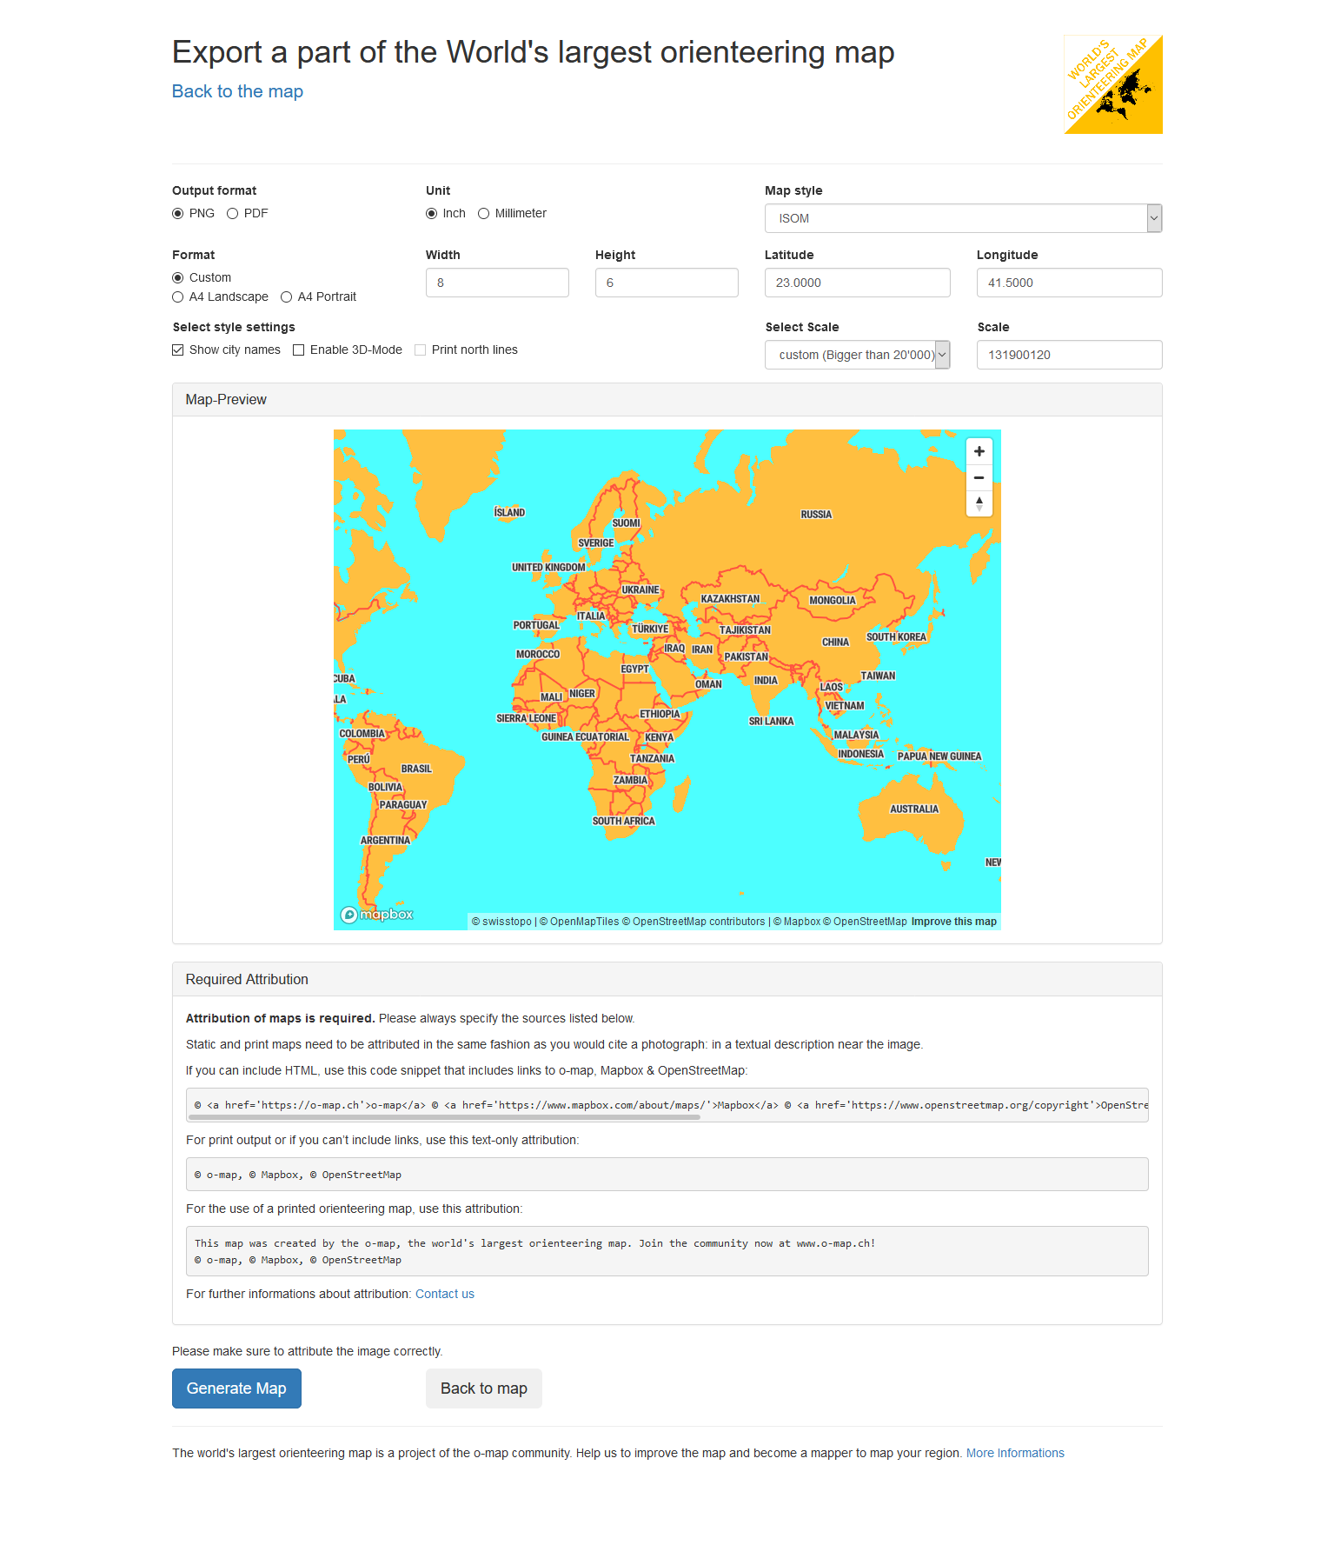Open the More Informations link

(1015, 1453)
